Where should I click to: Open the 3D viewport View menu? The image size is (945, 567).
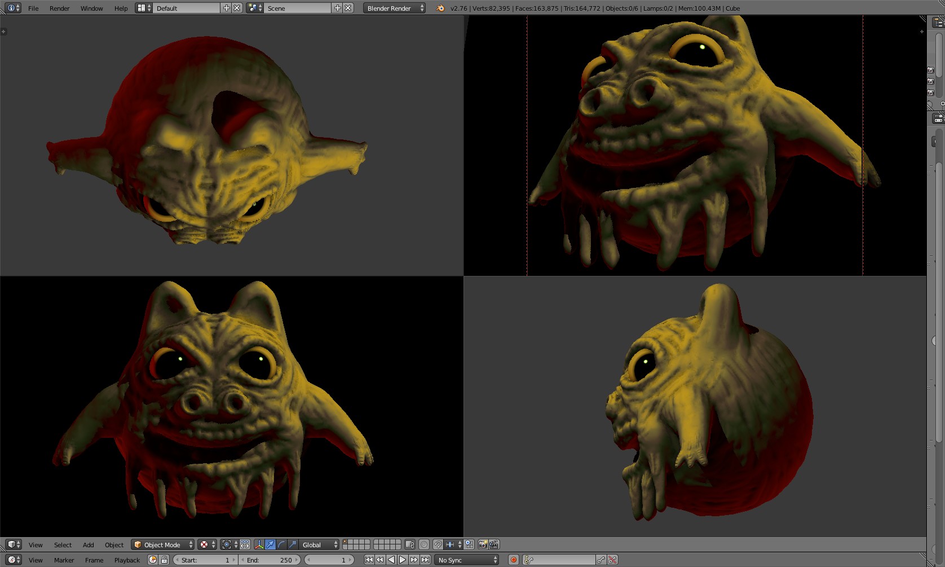coord(36,545)
